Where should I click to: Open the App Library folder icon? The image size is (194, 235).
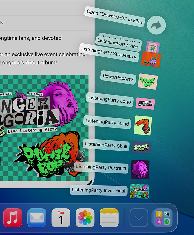coord(162,218)
